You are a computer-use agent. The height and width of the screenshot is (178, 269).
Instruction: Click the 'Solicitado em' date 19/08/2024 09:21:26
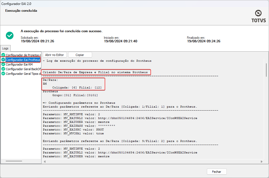point(37,41)
